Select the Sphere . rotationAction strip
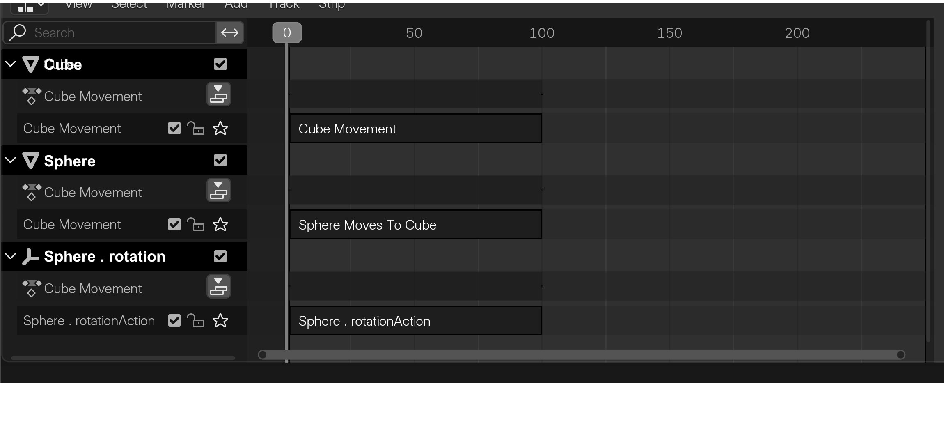Screen dimensions: 944x421 416,321
